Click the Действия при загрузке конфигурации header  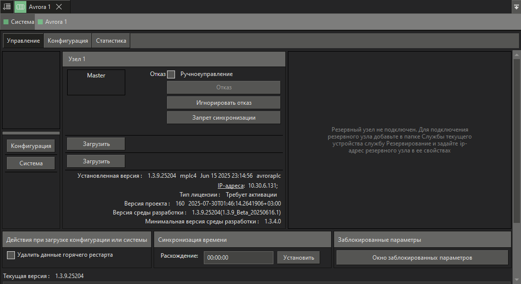77,240
